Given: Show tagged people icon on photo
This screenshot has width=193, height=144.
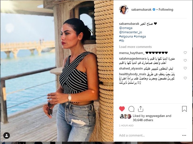Looking at the screenshot, I should coord(7,135).
